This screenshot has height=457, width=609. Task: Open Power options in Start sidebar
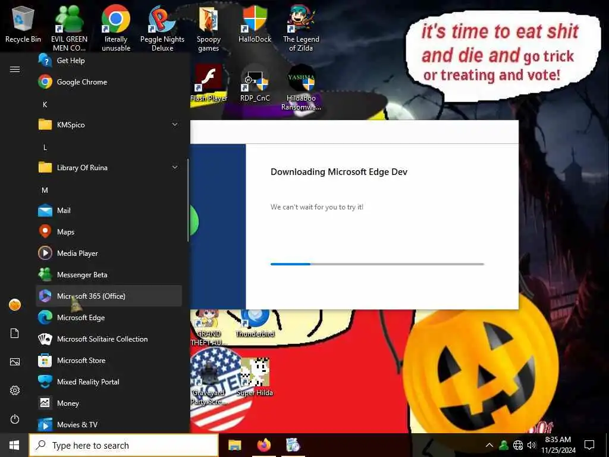pos(15,420)
